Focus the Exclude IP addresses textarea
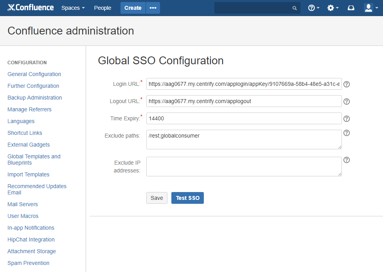The width and height of the screenshot is (383, 272). [244, 167]
